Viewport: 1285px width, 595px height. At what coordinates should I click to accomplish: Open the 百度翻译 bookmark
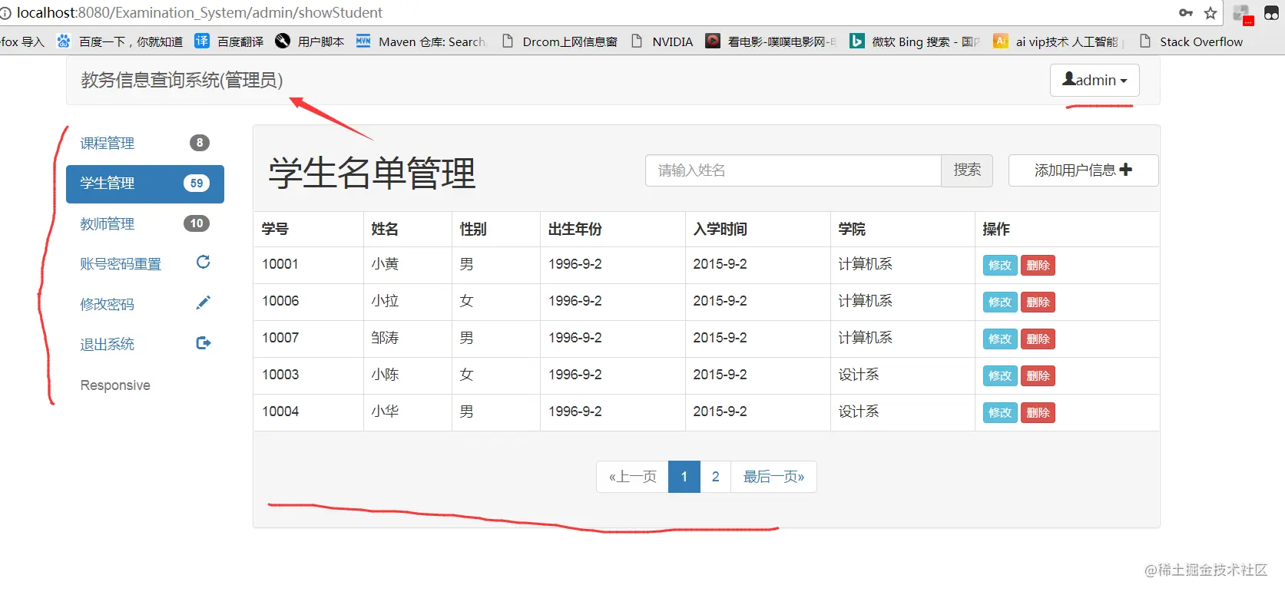tap(229, 41)
